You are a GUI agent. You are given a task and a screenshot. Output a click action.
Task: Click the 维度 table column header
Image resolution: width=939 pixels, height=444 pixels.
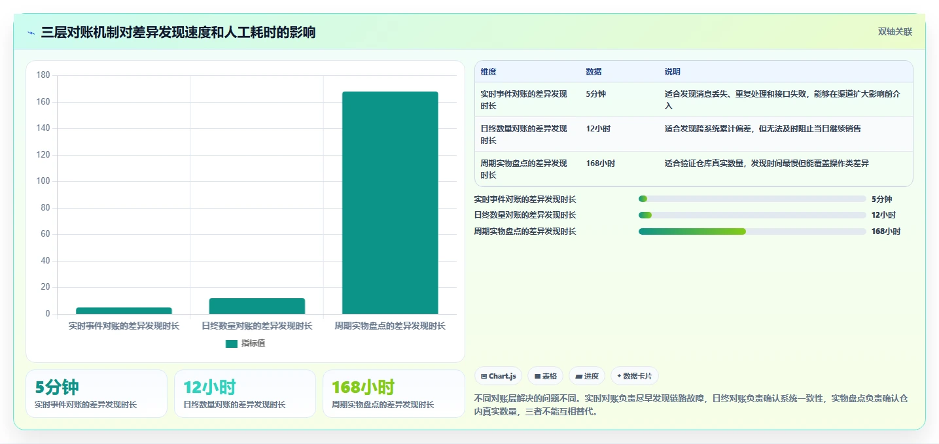488,72
